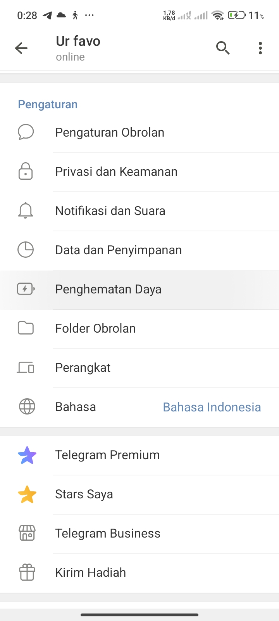279x621 pixels.
Task: Tap the chat bubble icon
Action: point(26,132)
